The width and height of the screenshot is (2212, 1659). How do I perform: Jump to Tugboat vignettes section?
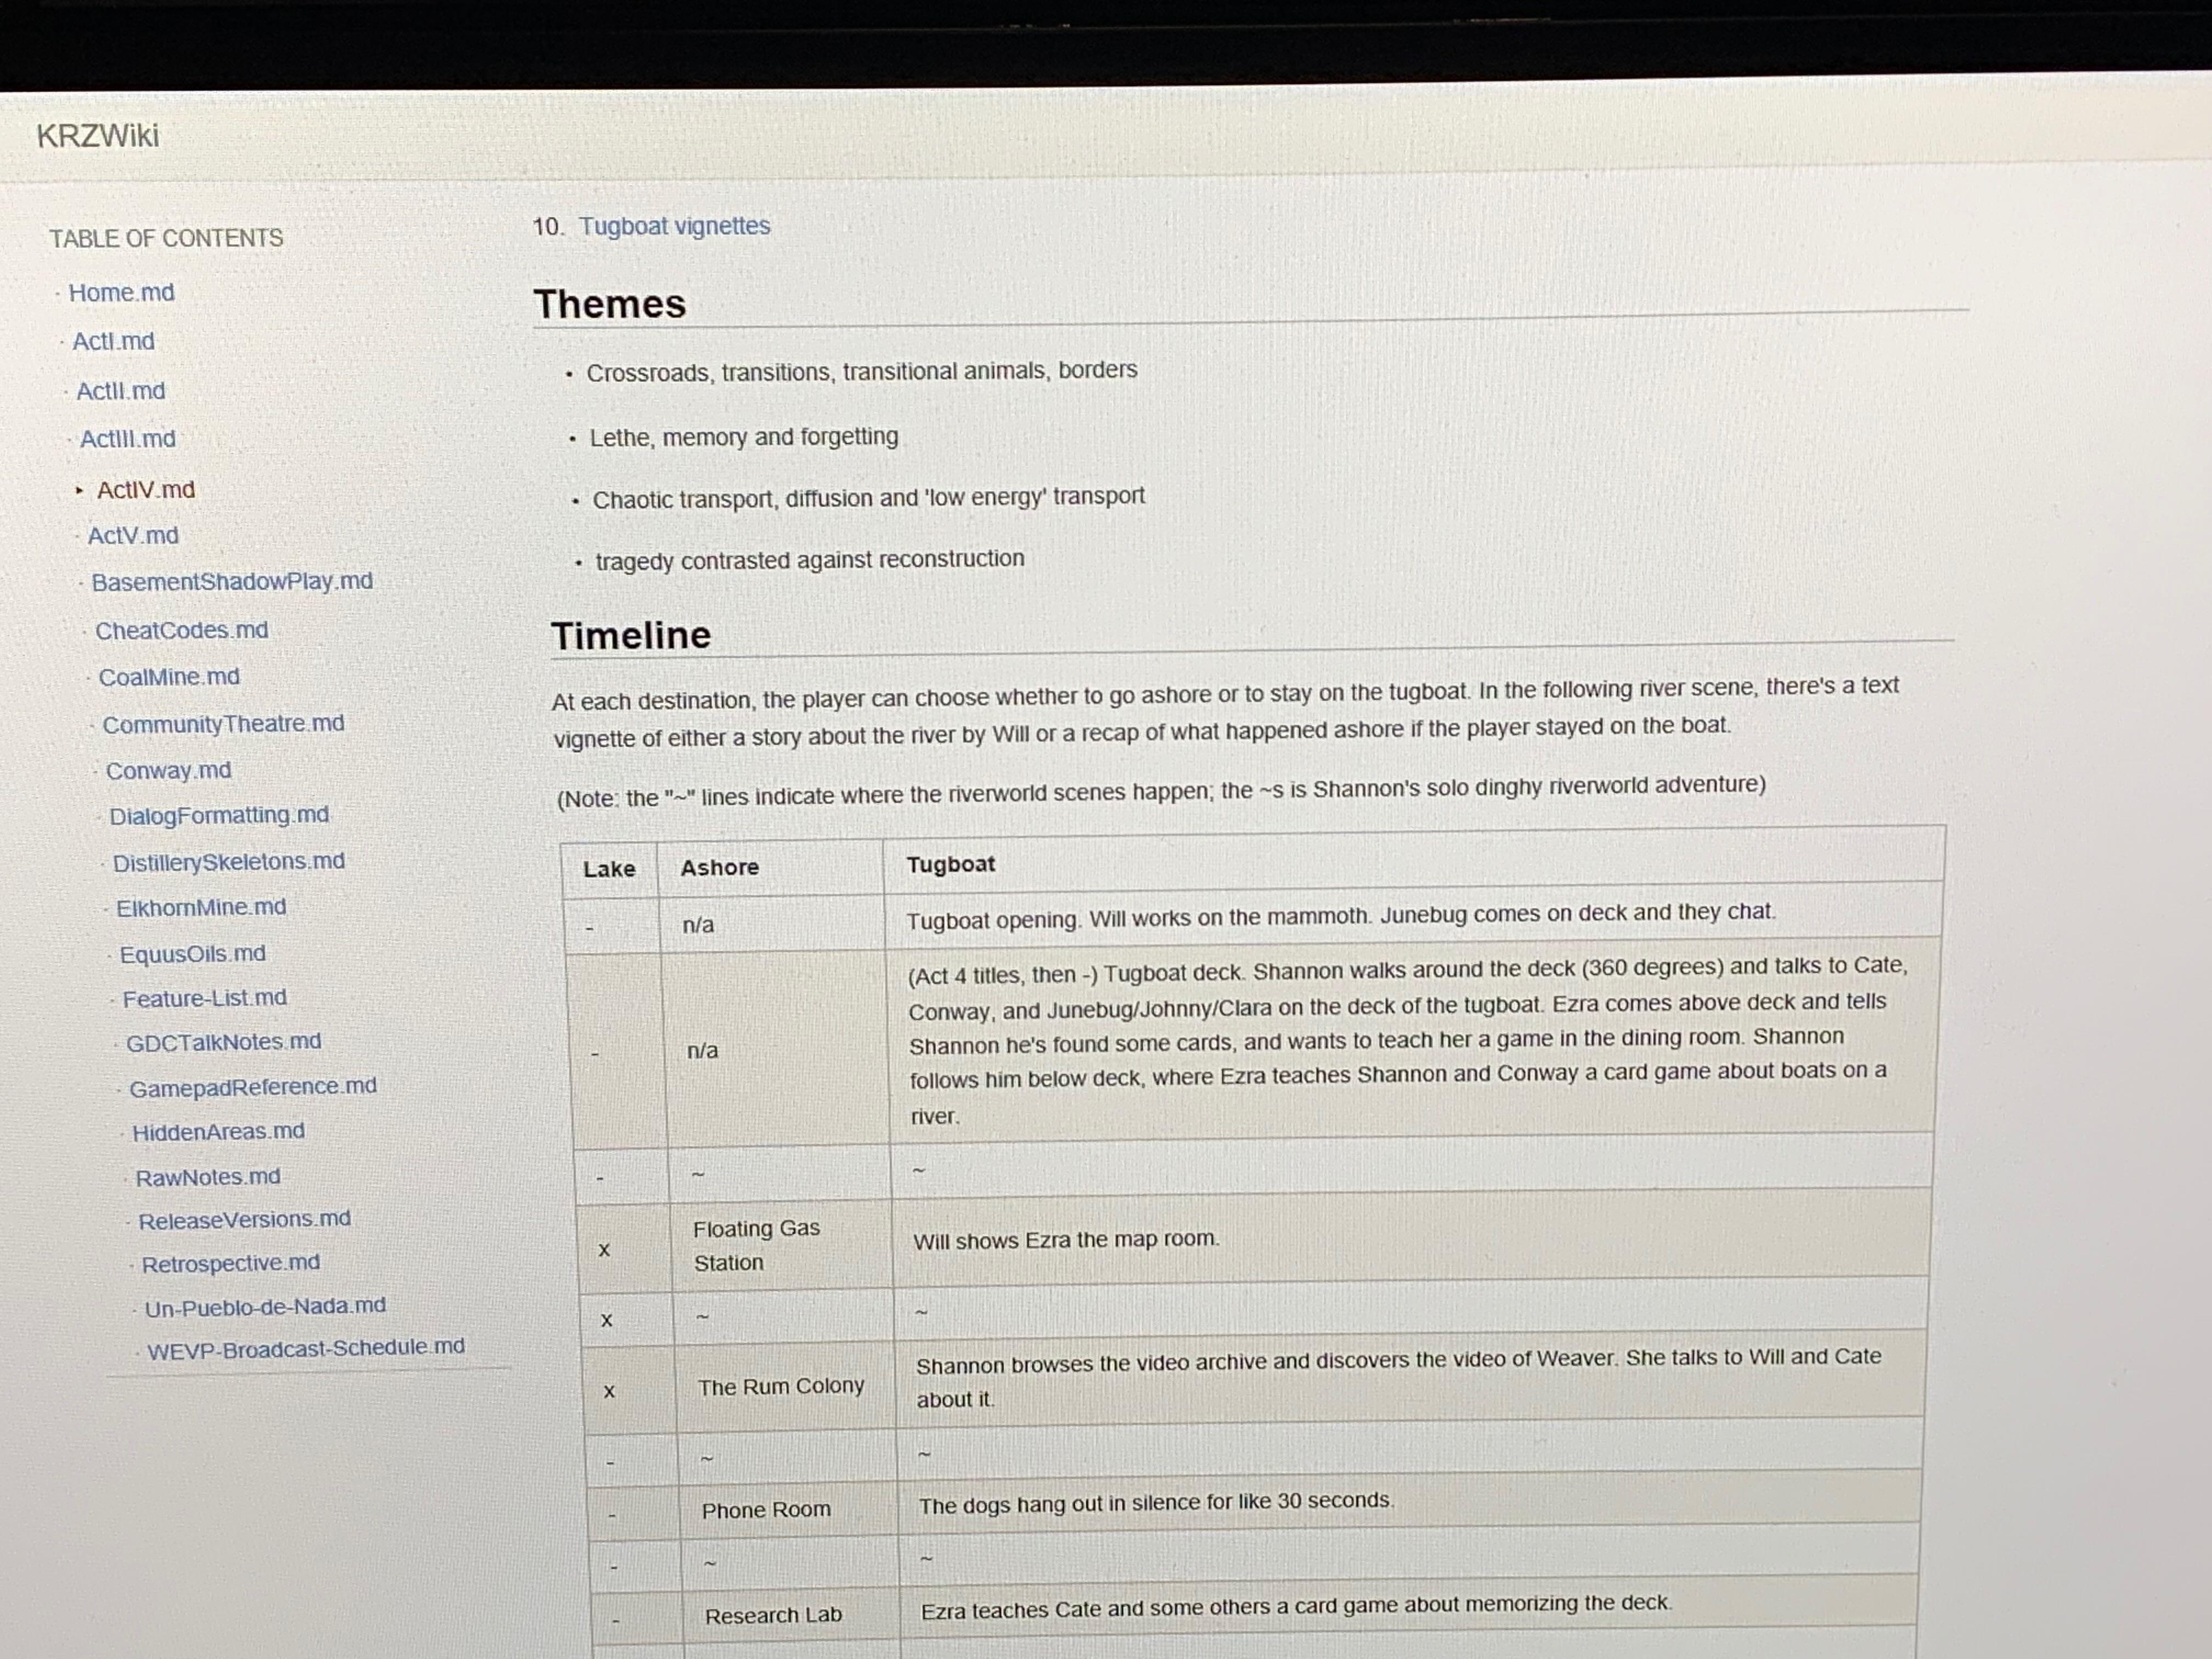pyautogui.click(x=674, y=226)
